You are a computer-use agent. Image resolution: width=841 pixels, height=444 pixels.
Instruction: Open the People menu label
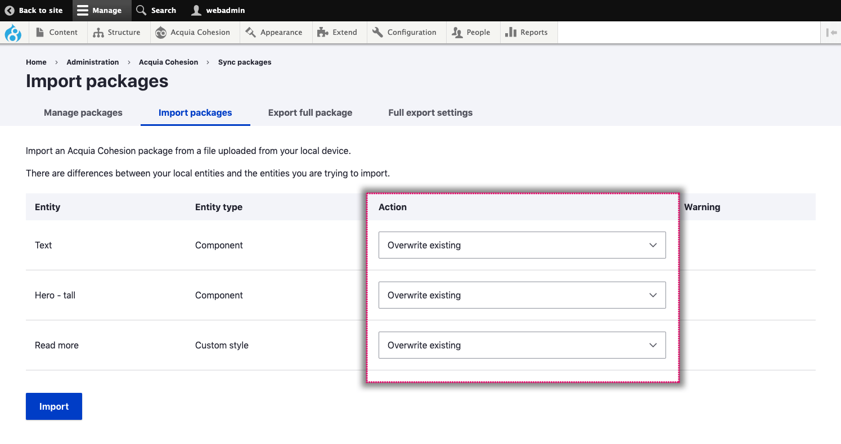(478, 33)
